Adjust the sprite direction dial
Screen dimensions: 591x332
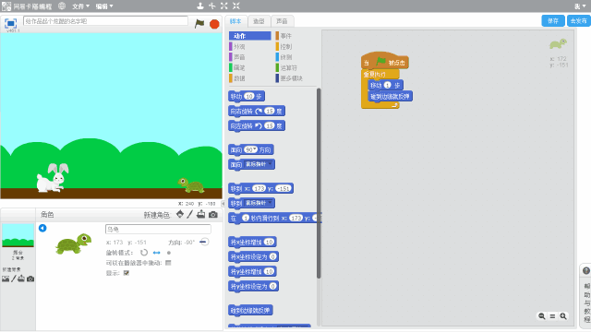(204, 242)
